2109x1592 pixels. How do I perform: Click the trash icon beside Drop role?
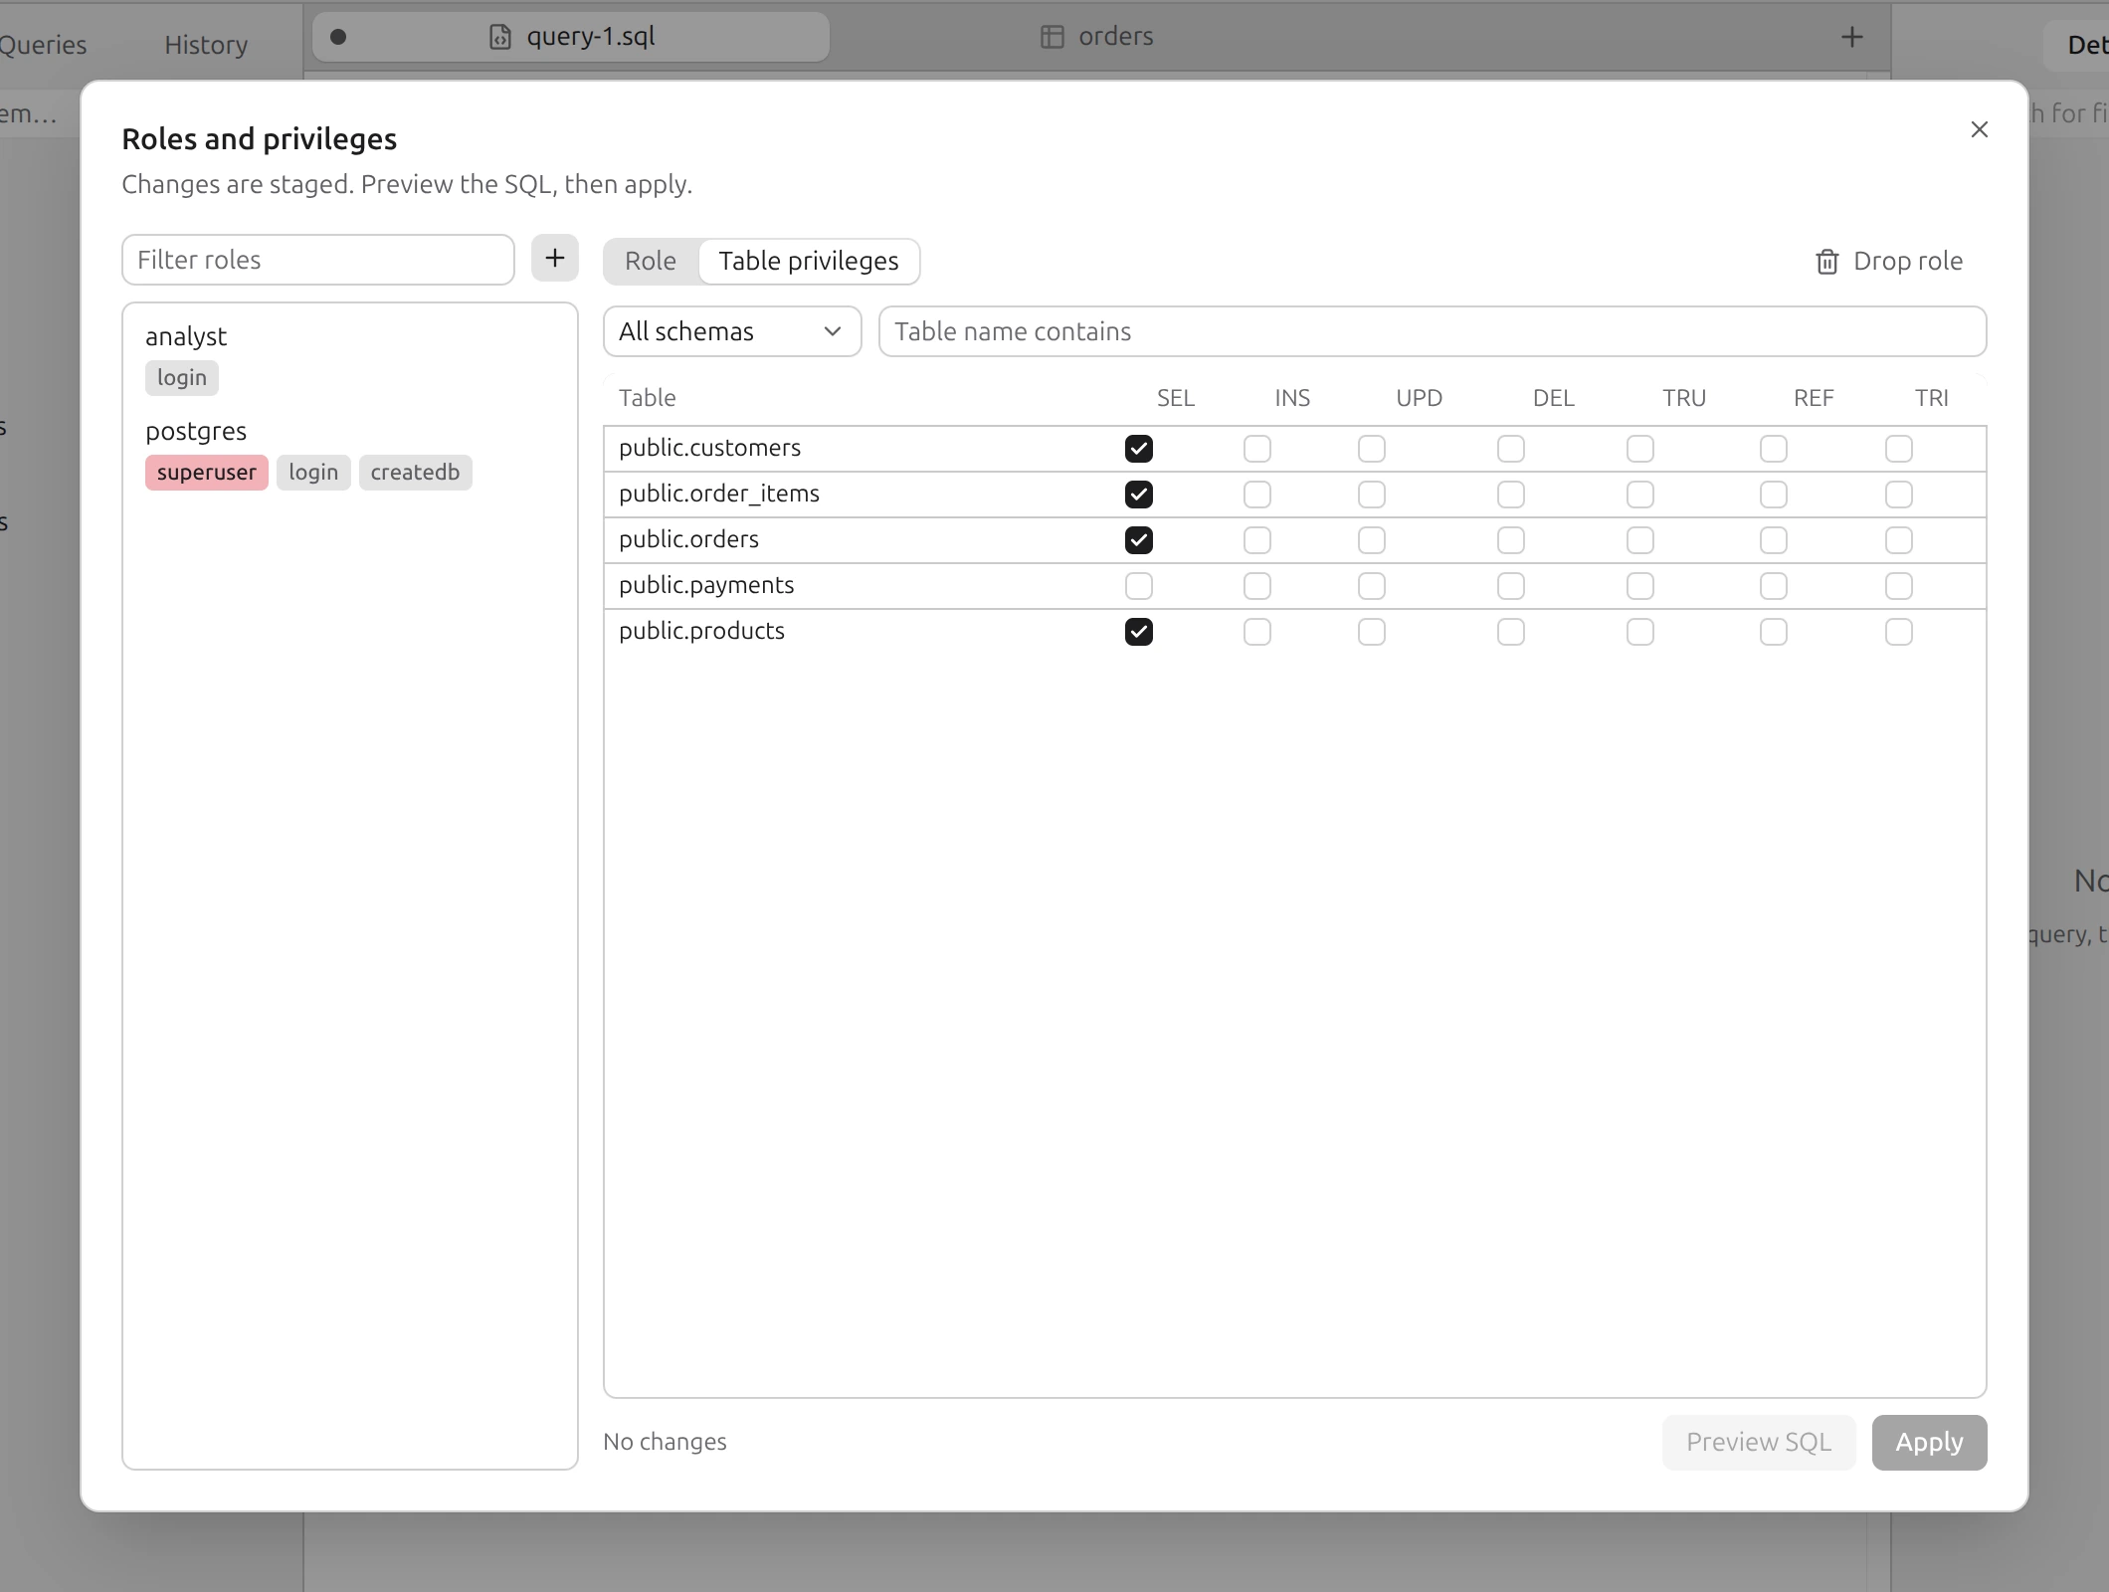[x=1826, y=262]
